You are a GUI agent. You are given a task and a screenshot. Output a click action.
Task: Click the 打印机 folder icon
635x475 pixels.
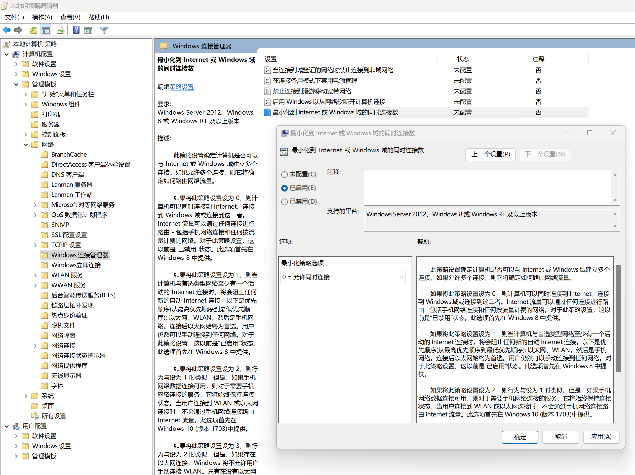pos(35,114)
